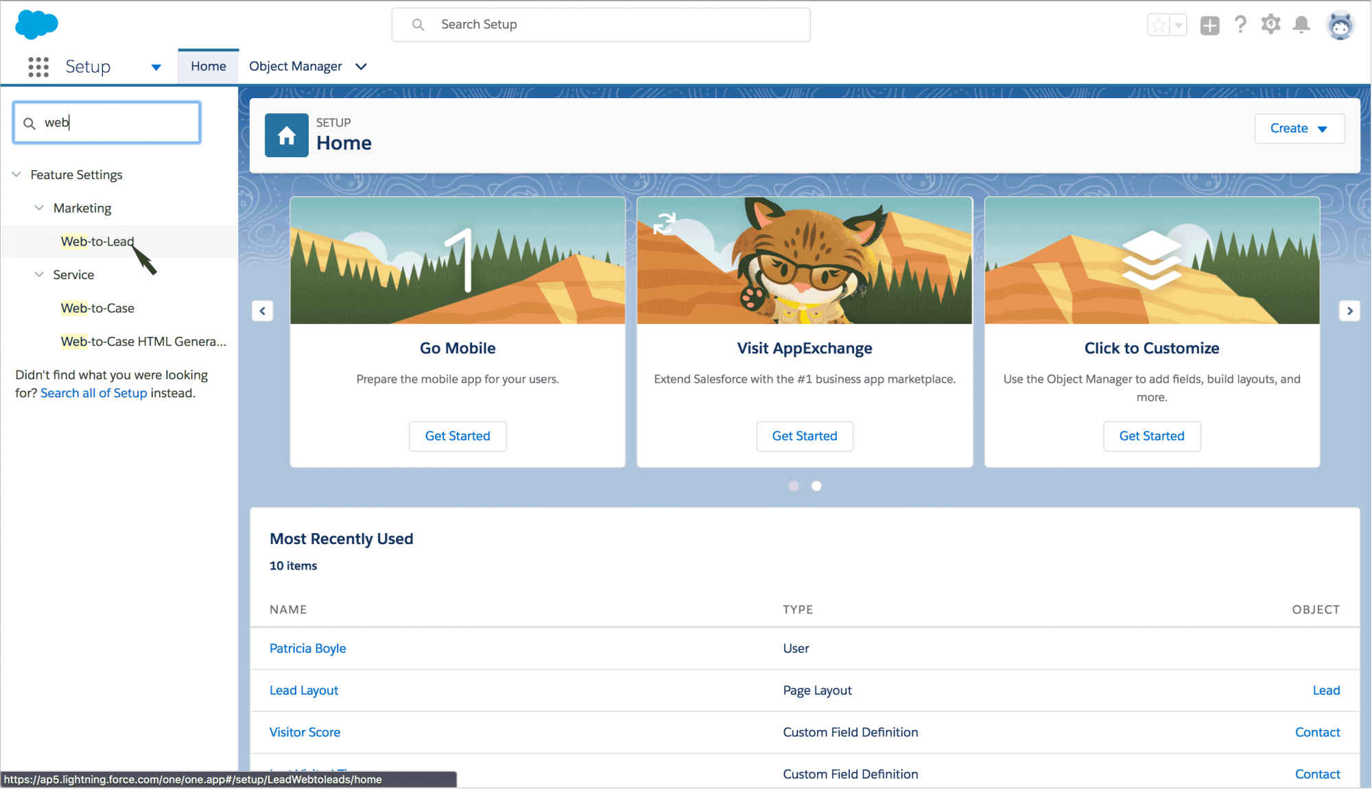Click the Search all of Setup link

pos(93,393)
